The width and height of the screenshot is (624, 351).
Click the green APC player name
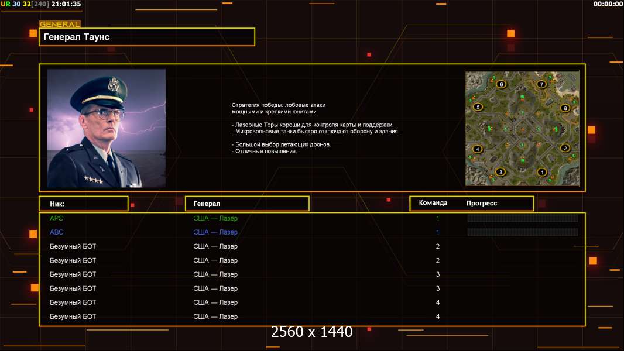tap(56, 218)
